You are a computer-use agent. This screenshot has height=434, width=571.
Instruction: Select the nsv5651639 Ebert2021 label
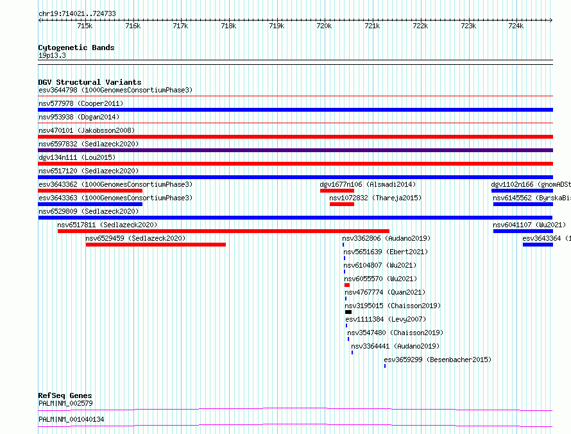click(x=386, y=252)
